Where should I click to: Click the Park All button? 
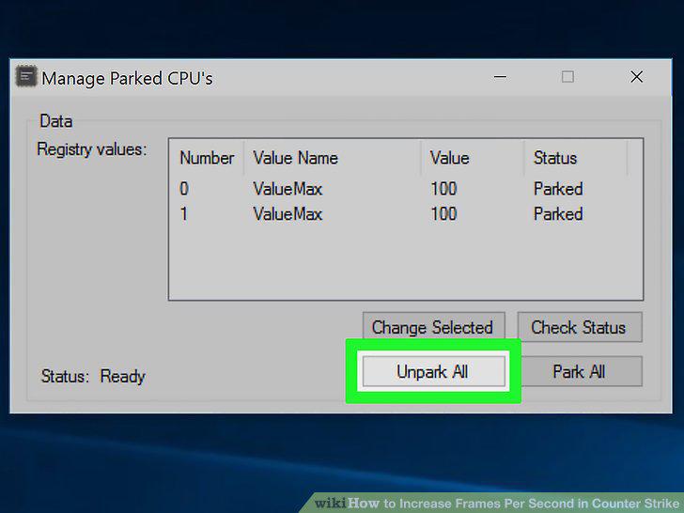579,372
